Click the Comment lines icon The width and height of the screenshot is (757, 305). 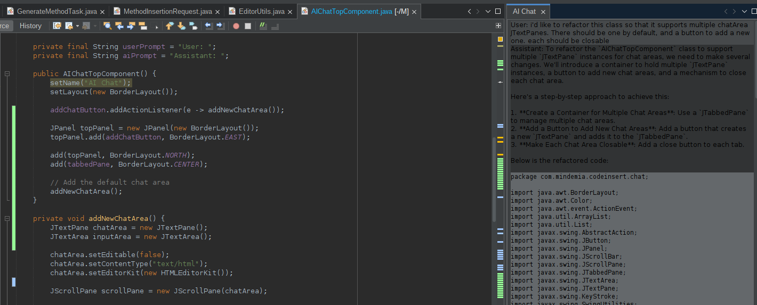click(x=263, y=26)
